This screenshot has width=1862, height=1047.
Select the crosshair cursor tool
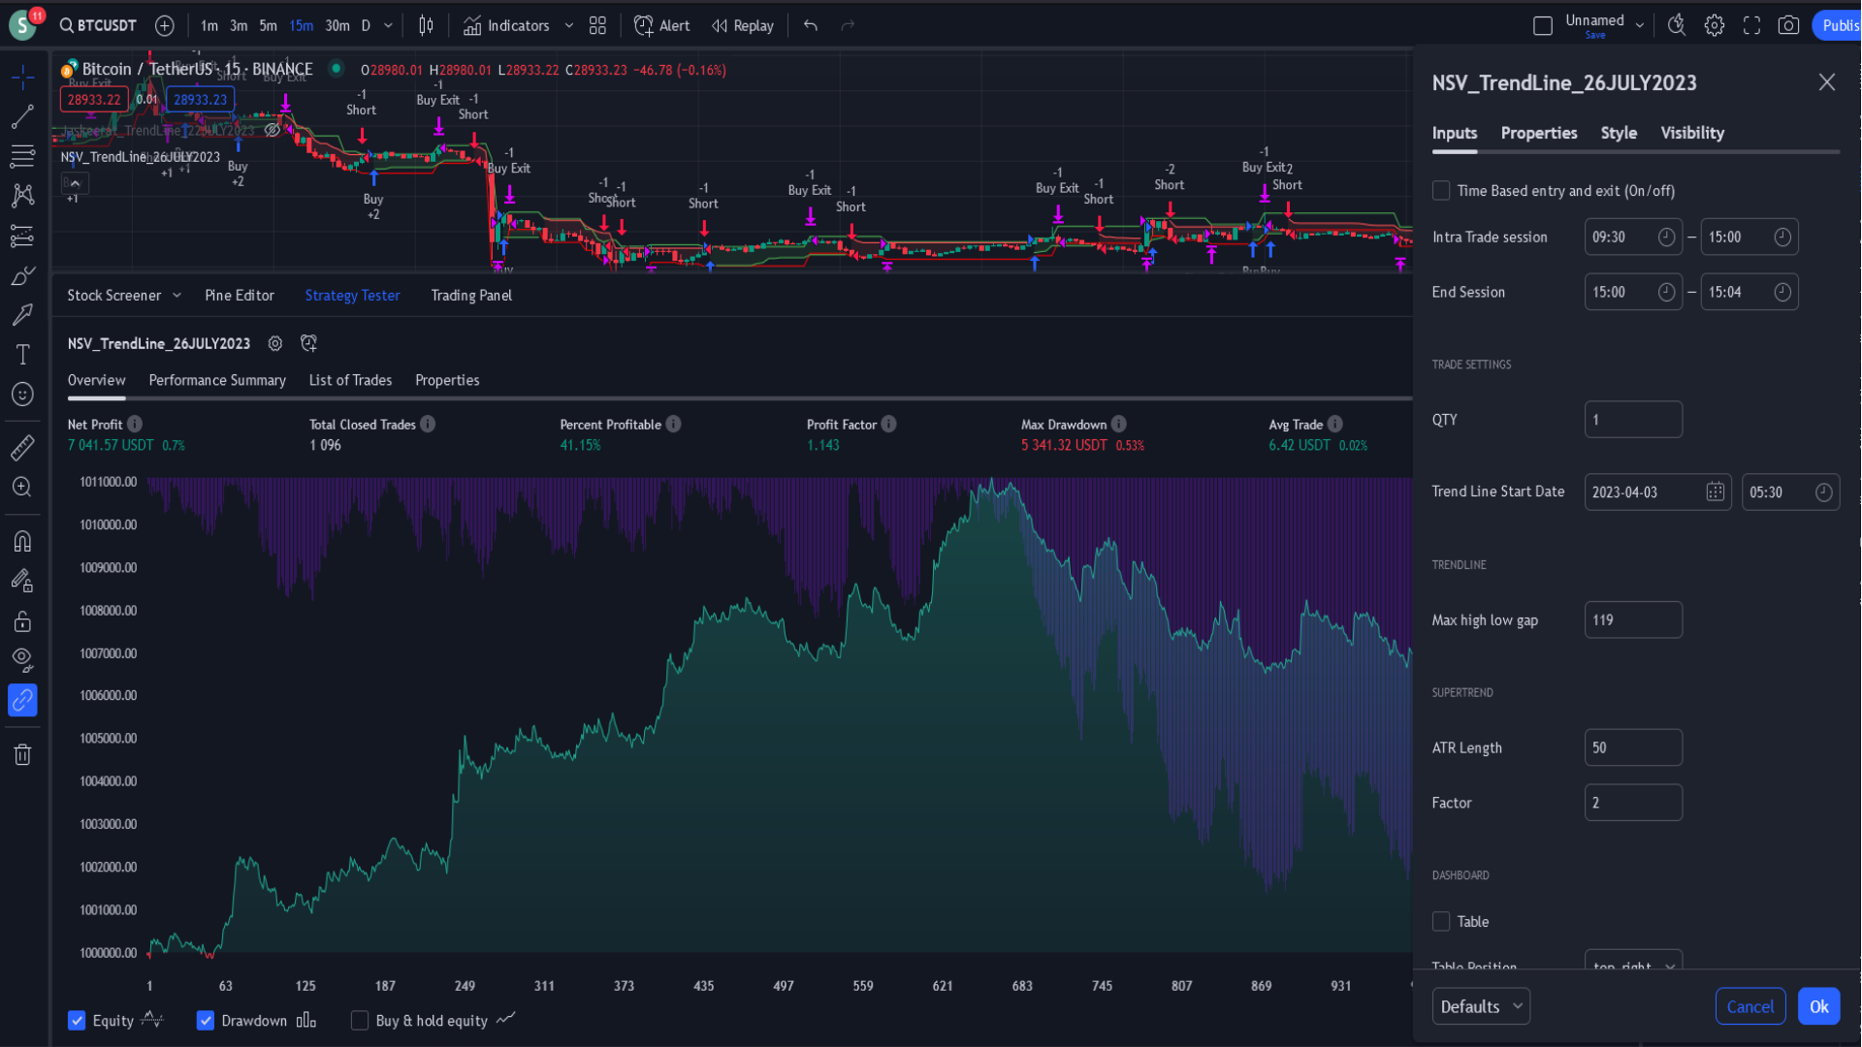(x=22, y=77)
